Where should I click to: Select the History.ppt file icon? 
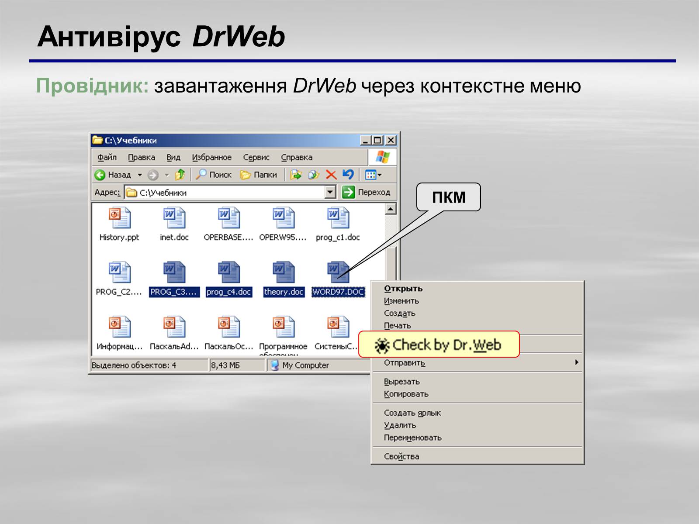coord(119,218)
